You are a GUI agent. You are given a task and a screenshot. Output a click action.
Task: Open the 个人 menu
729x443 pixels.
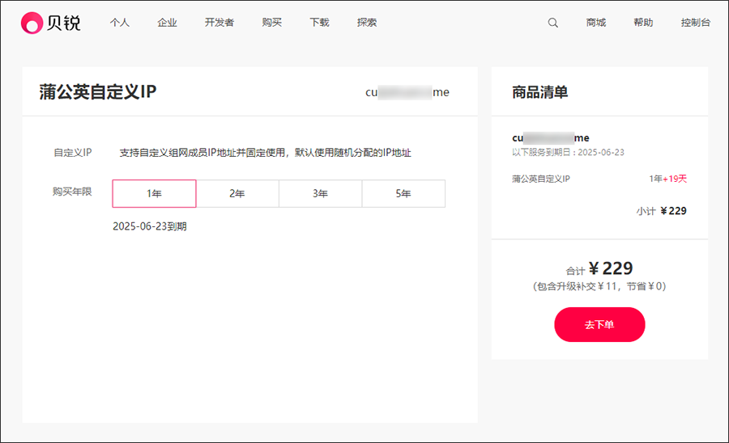120,23
